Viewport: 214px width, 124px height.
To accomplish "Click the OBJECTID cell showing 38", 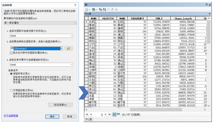I will pos(108,70).
